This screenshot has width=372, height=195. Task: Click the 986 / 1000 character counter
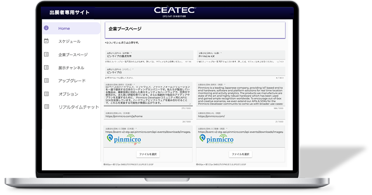coord(279,108)
